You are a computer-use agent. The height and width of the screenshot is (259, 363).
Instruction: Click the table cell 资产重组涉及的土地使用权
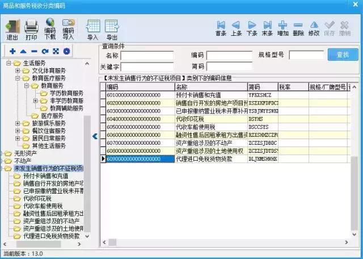(211, 151)
